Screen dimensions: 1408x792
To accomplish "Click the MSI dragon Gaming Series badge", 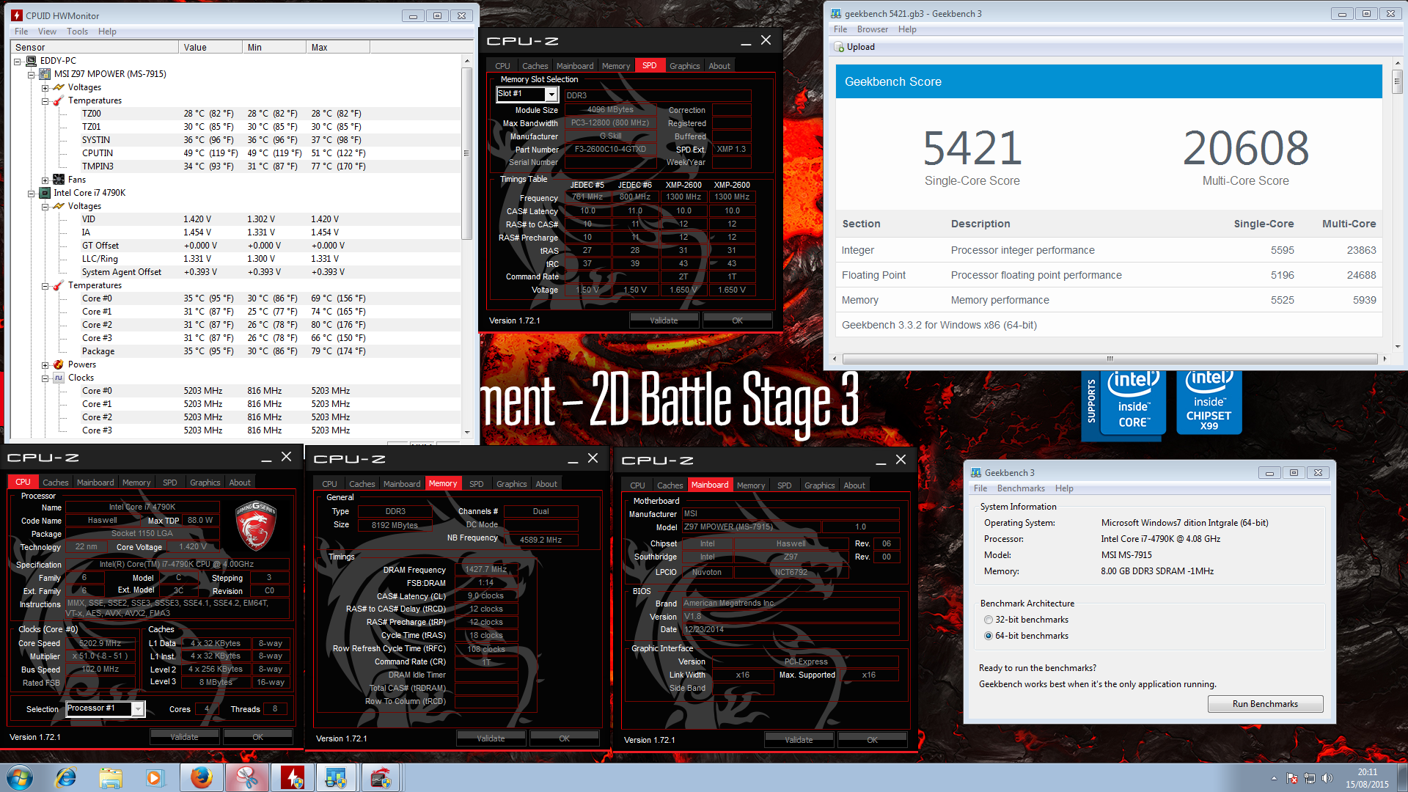I will point(255,526).
